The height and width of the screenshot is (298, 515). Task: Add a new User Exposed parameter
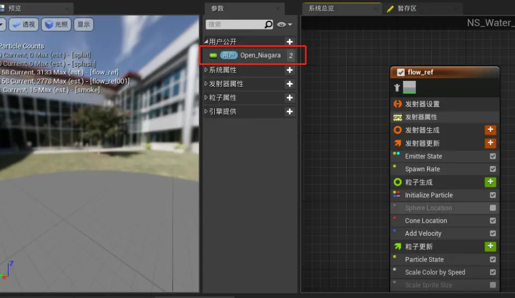[290, 41]
